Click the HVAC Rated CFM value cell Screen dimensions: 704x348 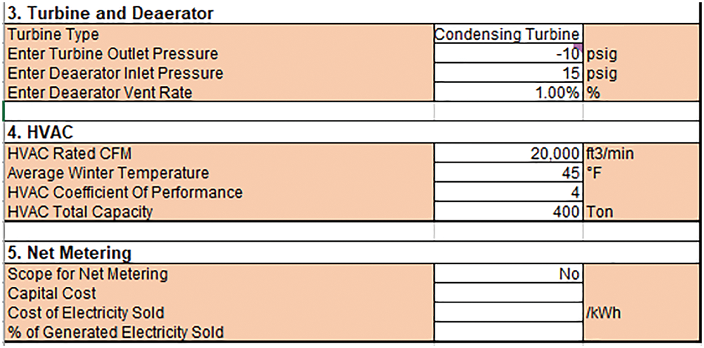508,153
